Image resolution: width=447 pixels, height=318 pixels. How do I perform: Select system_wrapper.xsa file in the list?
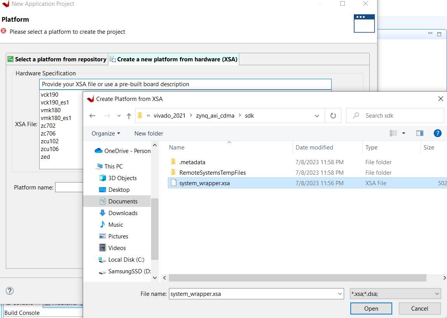(204, 183)
